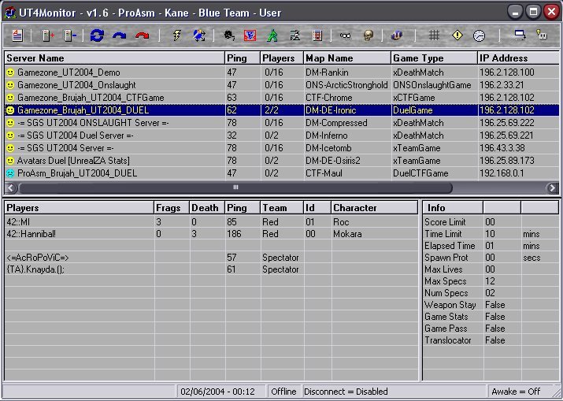Sort servers by Map Name column

[347, 58]
